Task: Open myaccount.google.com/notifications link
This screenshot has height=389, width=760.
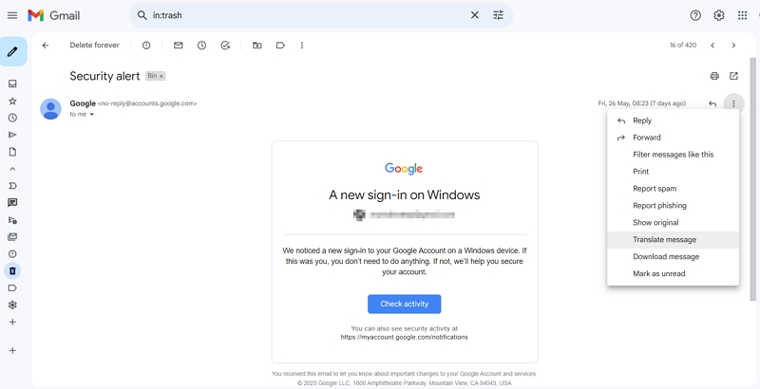Action: tap(405, 337)
